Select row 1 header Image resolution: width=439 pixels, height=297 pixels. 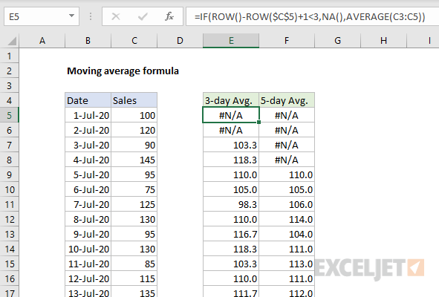tap(9, 56)
